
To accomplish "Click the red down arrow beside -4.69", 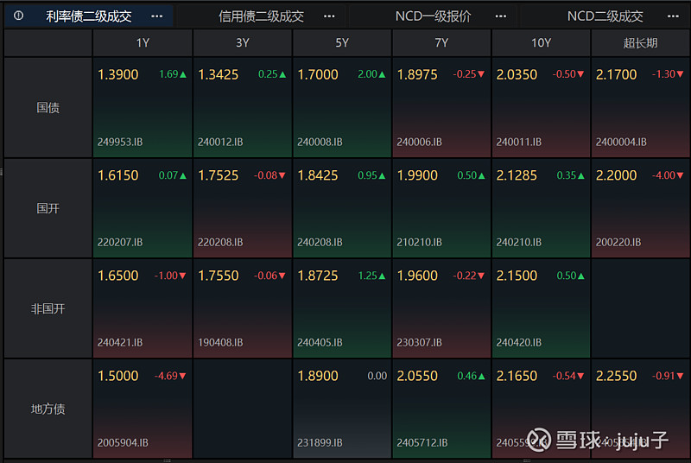I will coord(183,377).
